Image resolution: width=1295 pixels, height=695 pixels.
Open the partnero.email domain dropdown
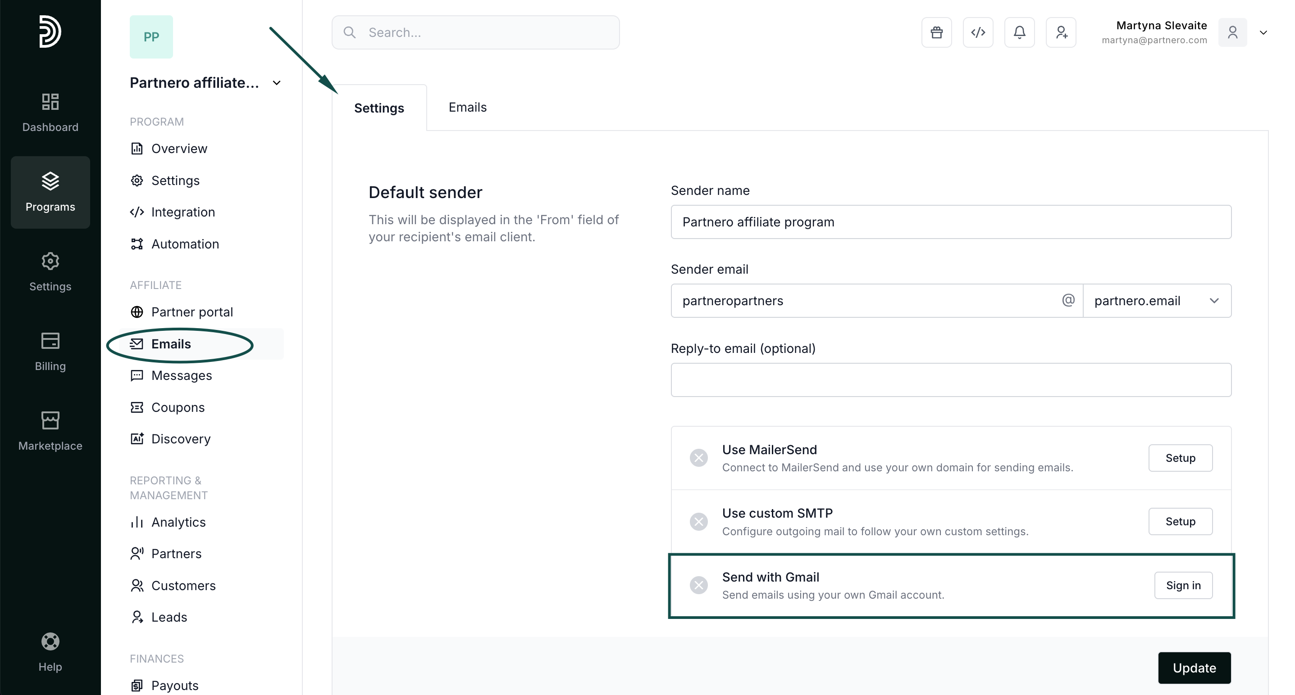[1157, 301]
